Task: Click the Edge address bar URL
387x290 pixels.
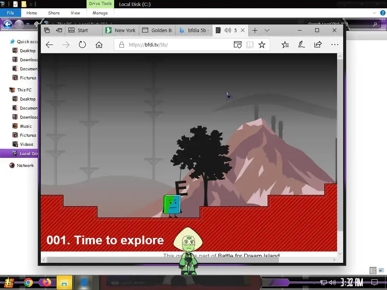Action: click(148, 45)
